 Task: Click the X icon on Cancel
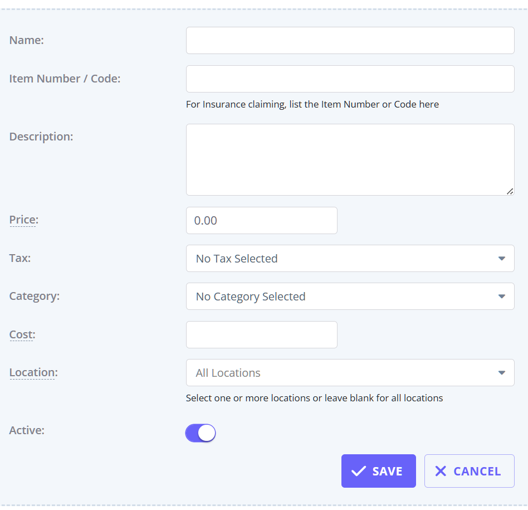(x=441, y=471)
